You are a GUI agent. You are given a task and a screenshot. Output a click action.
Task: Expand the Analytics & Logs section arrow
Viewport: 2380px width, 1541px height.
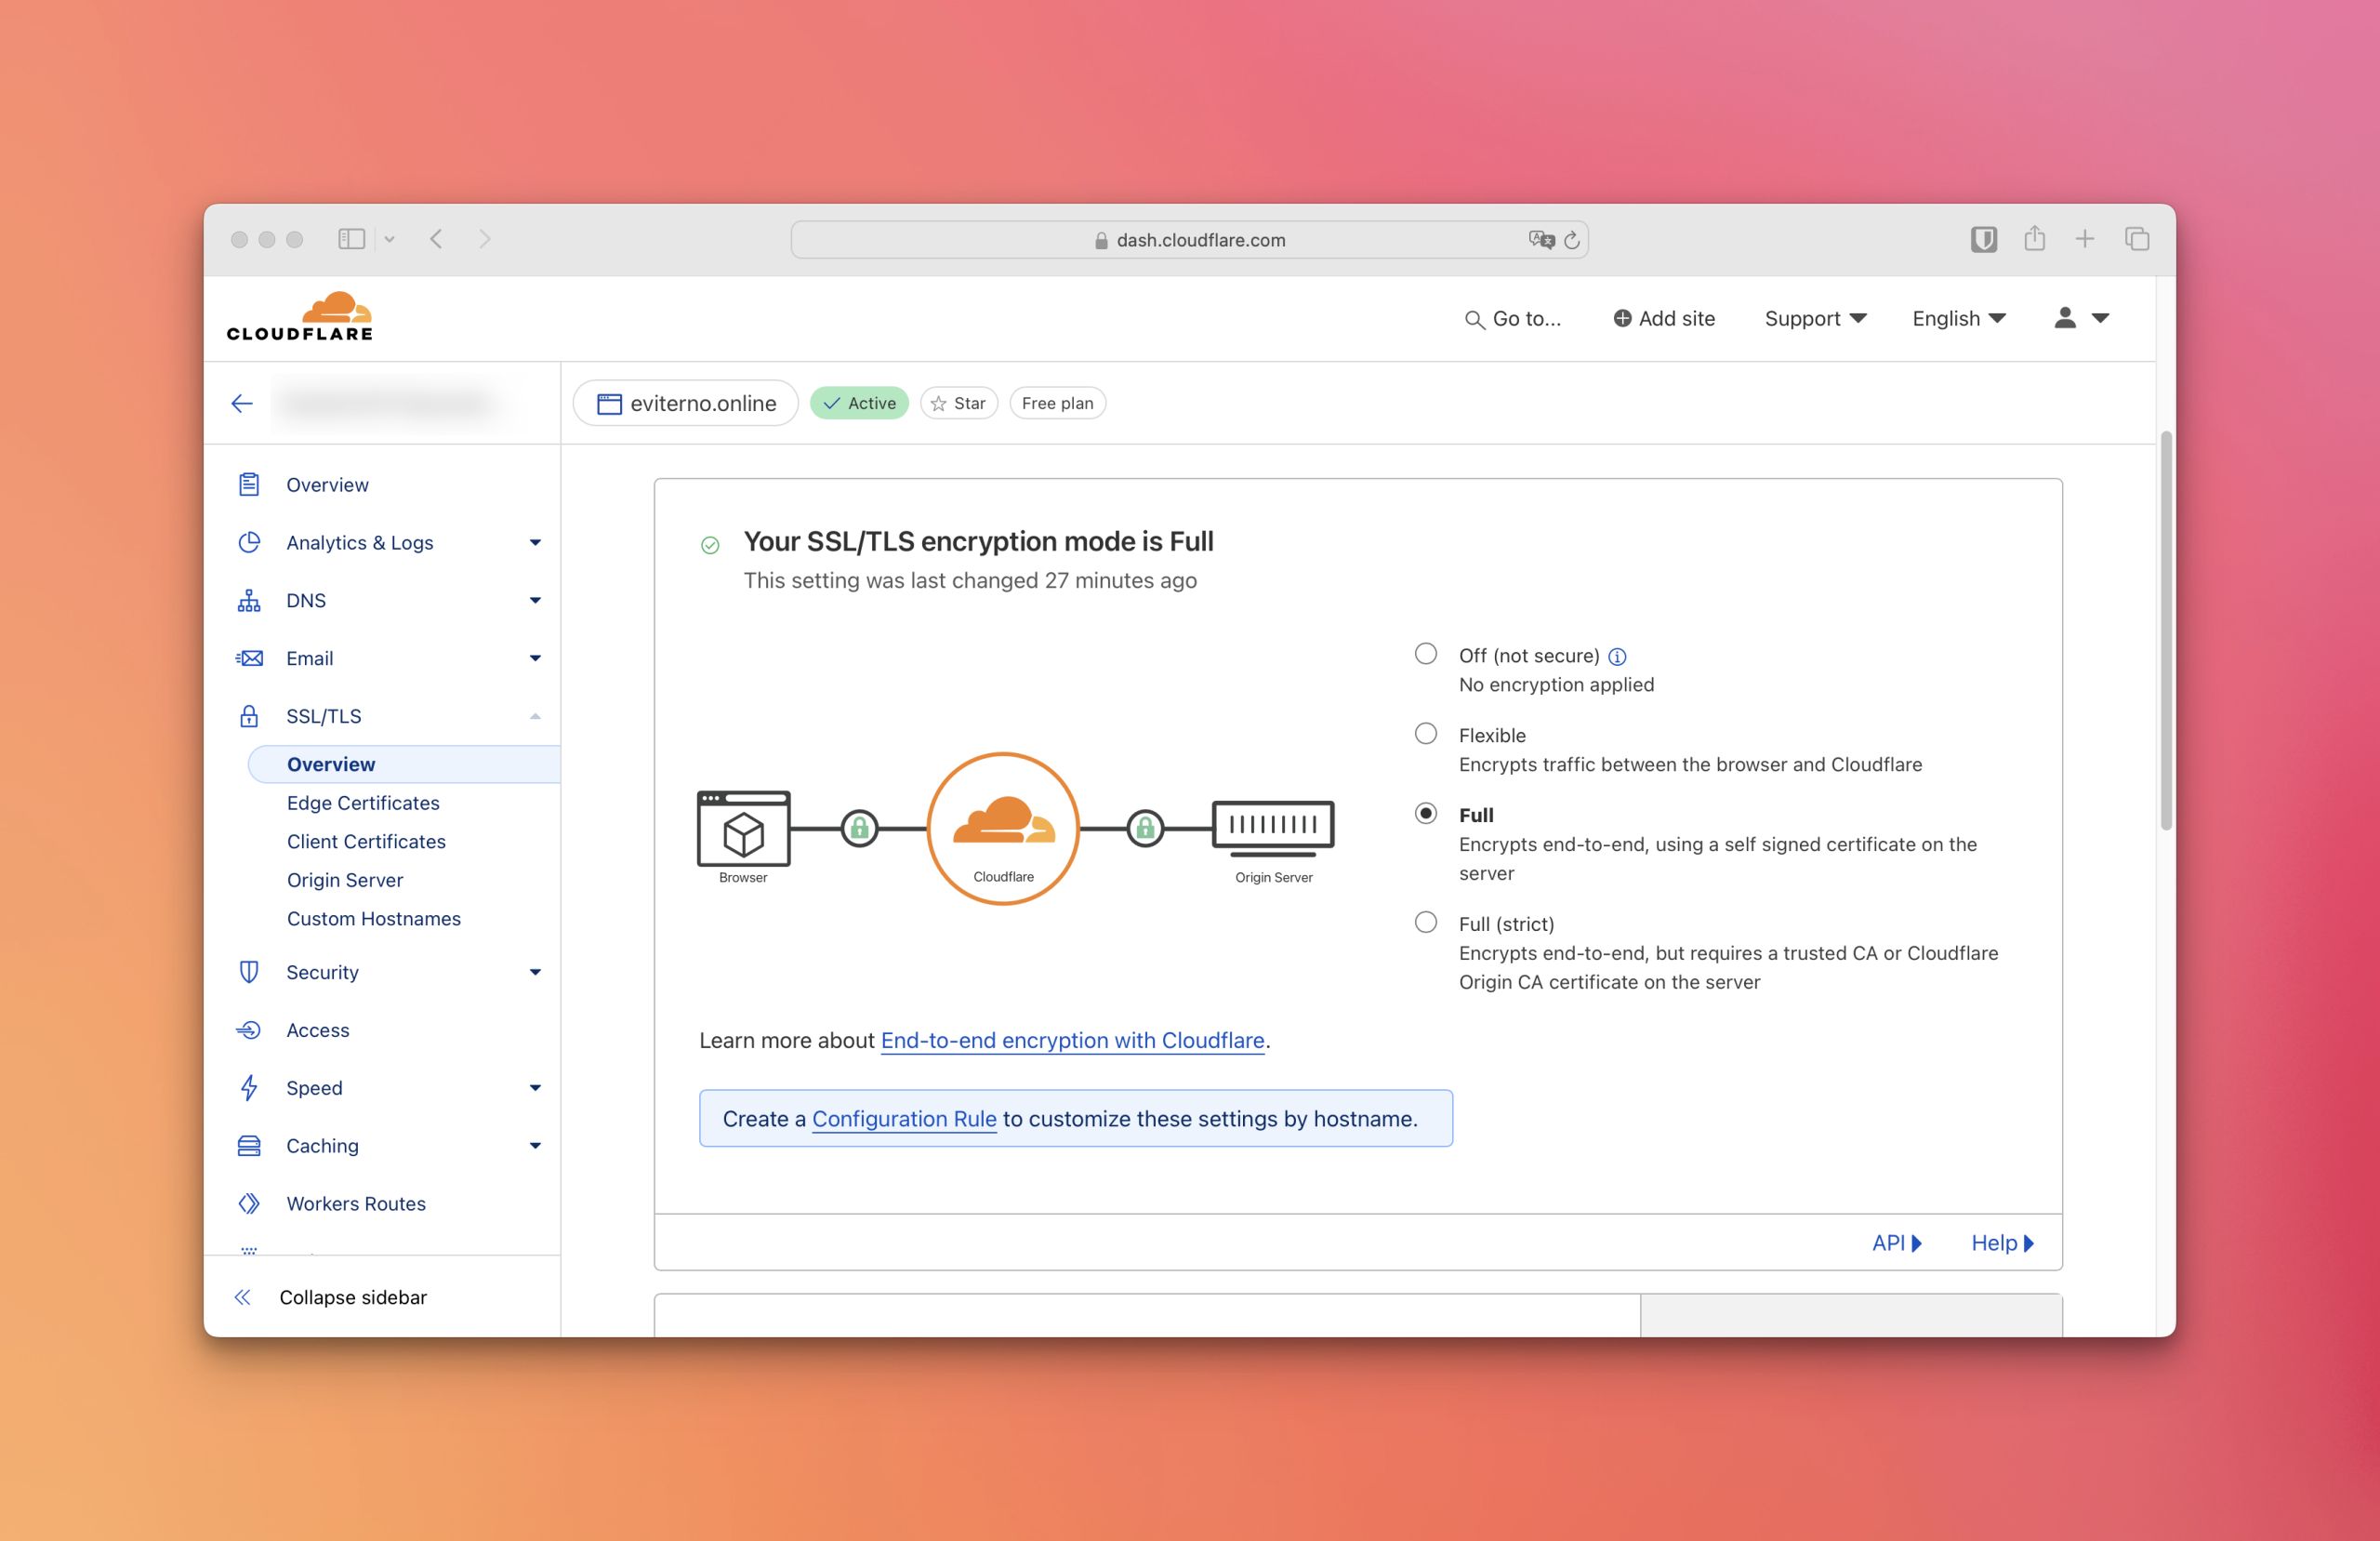[535, 542]
